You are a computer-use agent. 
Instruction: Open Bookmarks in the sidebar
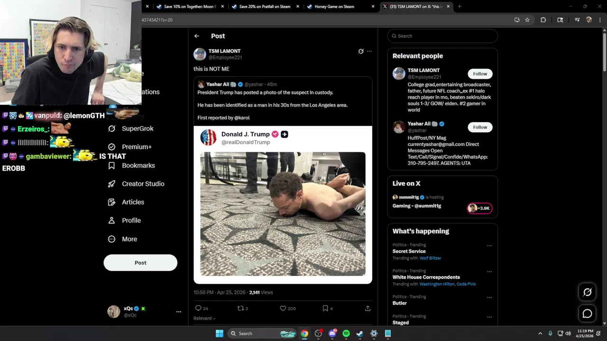[x=131, y=165]
